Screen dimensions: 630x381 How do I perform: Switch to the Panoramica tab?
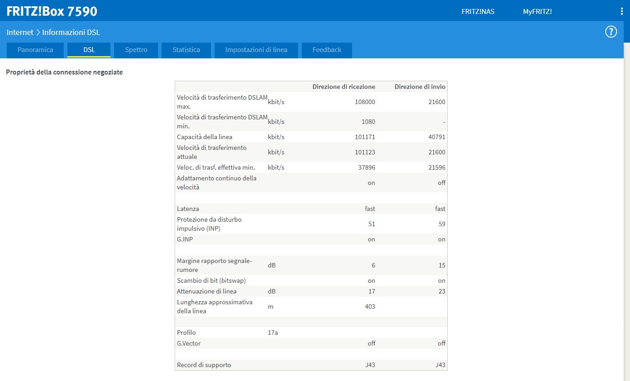35,50
